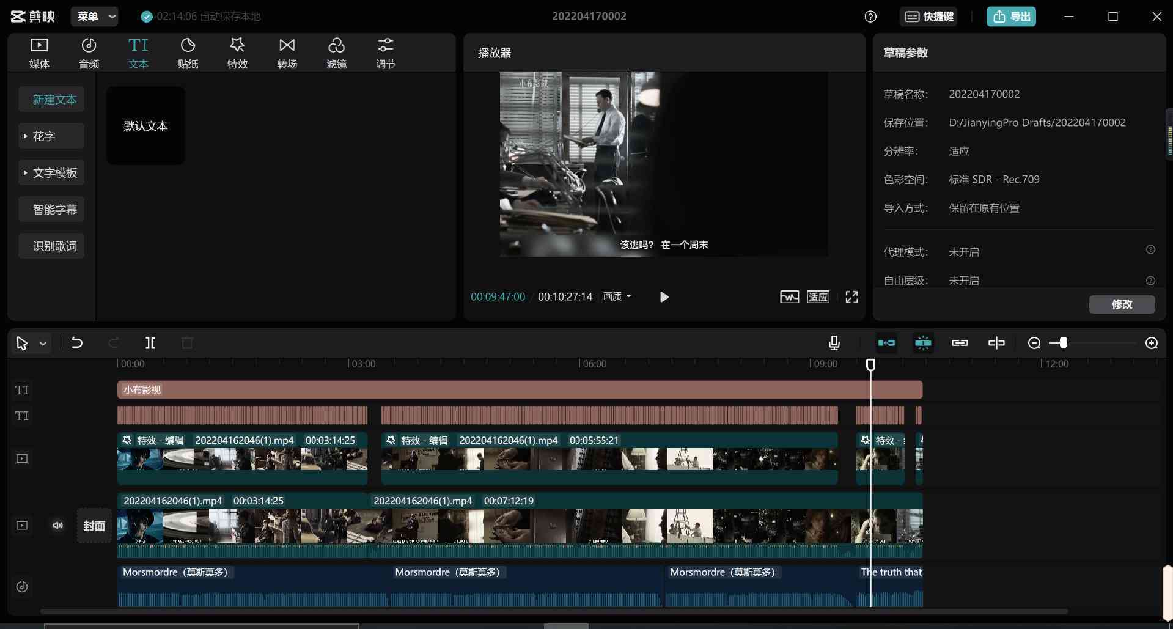Open 智能字幕 smart subtitles
Image resolution: width=1173 pixels, height=629 pixels.
51,210
